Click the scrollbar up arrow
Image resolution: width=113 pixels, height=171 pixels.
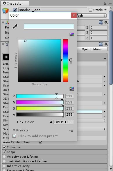(x=111, y=8)
